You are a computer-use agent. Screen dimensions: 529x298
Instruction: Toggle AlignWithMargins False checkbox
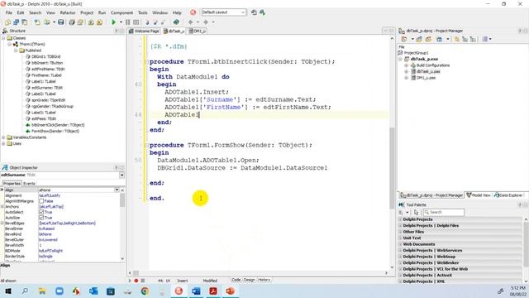coord(41,201)
